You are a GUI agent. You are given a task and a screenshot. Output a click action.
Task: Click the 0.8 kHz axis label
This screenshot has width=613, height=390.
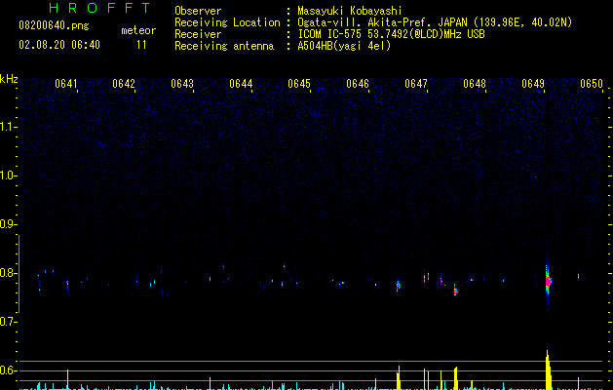[x=8, y=273]
